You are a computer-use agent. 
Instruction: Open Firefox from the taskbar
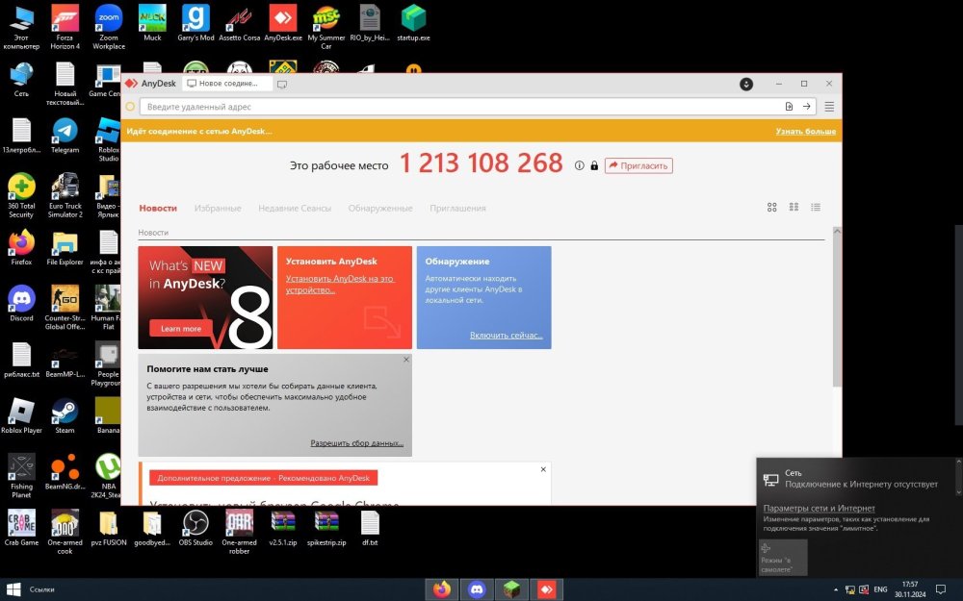(x=442, y=589)
